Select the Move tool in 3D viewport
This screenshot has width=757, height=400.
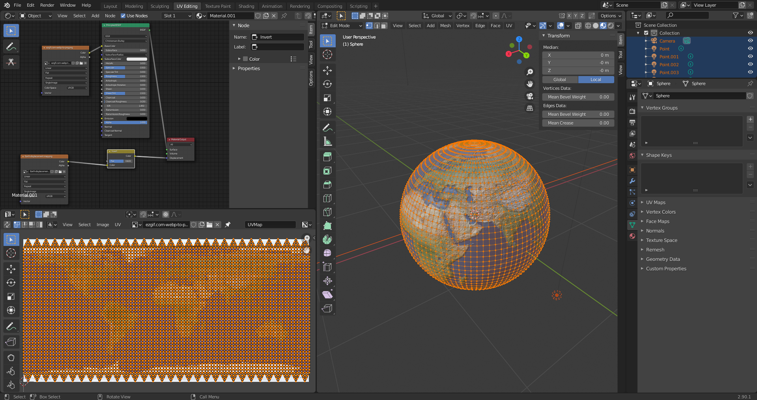(x=327, y=71)
